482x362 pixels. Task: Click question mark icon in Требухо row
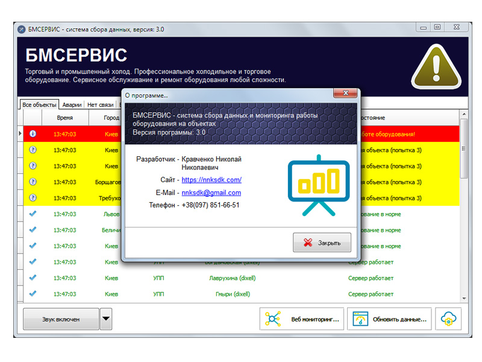click(x=33, y=198)
